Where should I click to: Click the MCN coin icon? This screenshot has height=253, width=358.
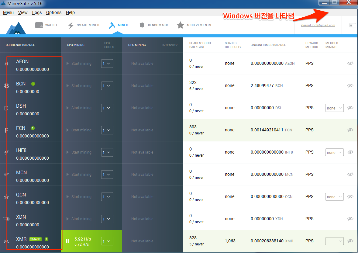pos(6,174)
